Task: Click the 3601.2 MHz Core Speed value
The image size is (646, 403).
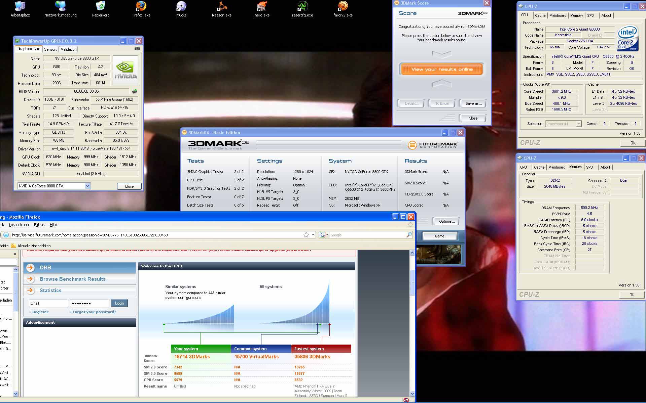Action: click(x=562, y=91)
